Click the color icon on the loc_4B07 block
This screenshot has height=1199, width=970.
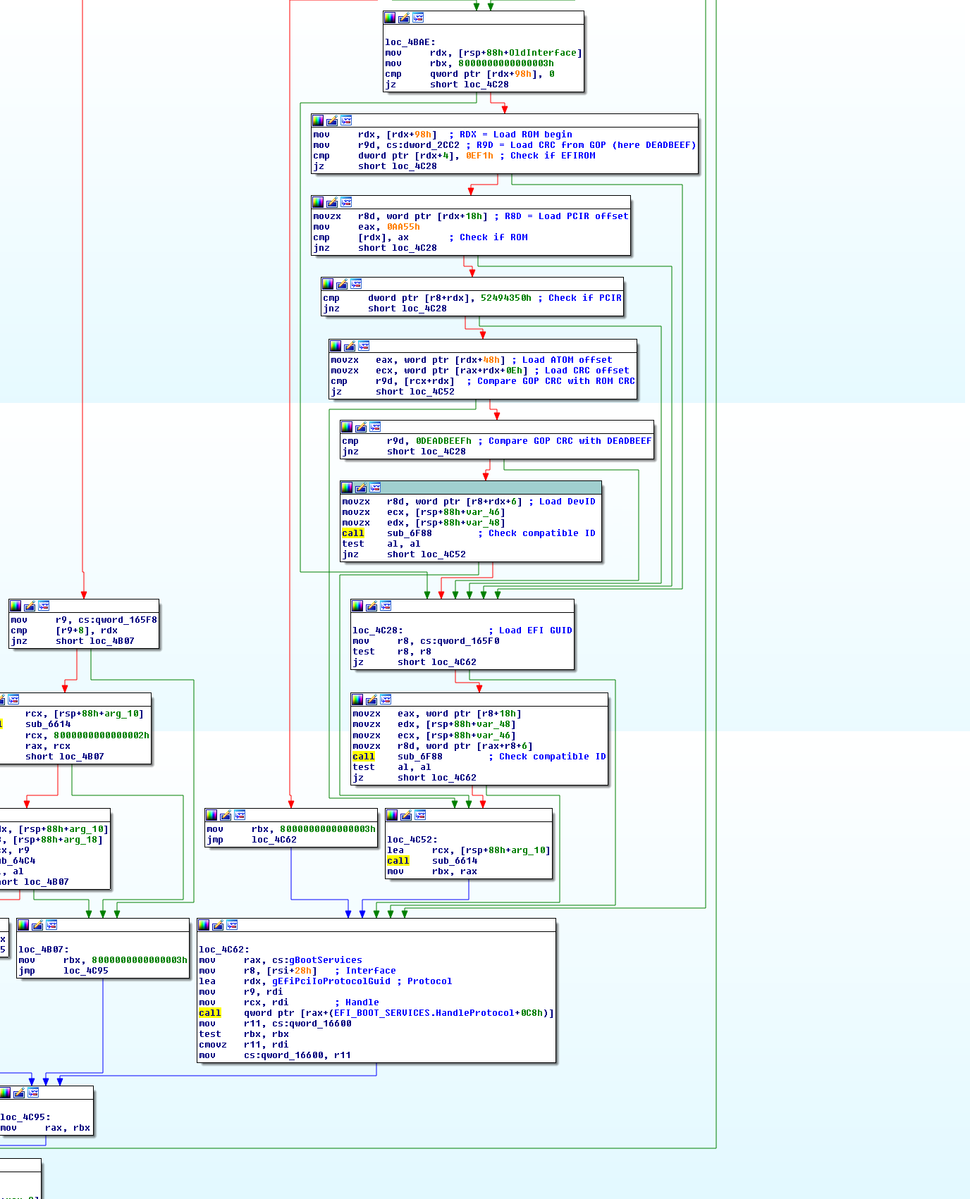23,925
